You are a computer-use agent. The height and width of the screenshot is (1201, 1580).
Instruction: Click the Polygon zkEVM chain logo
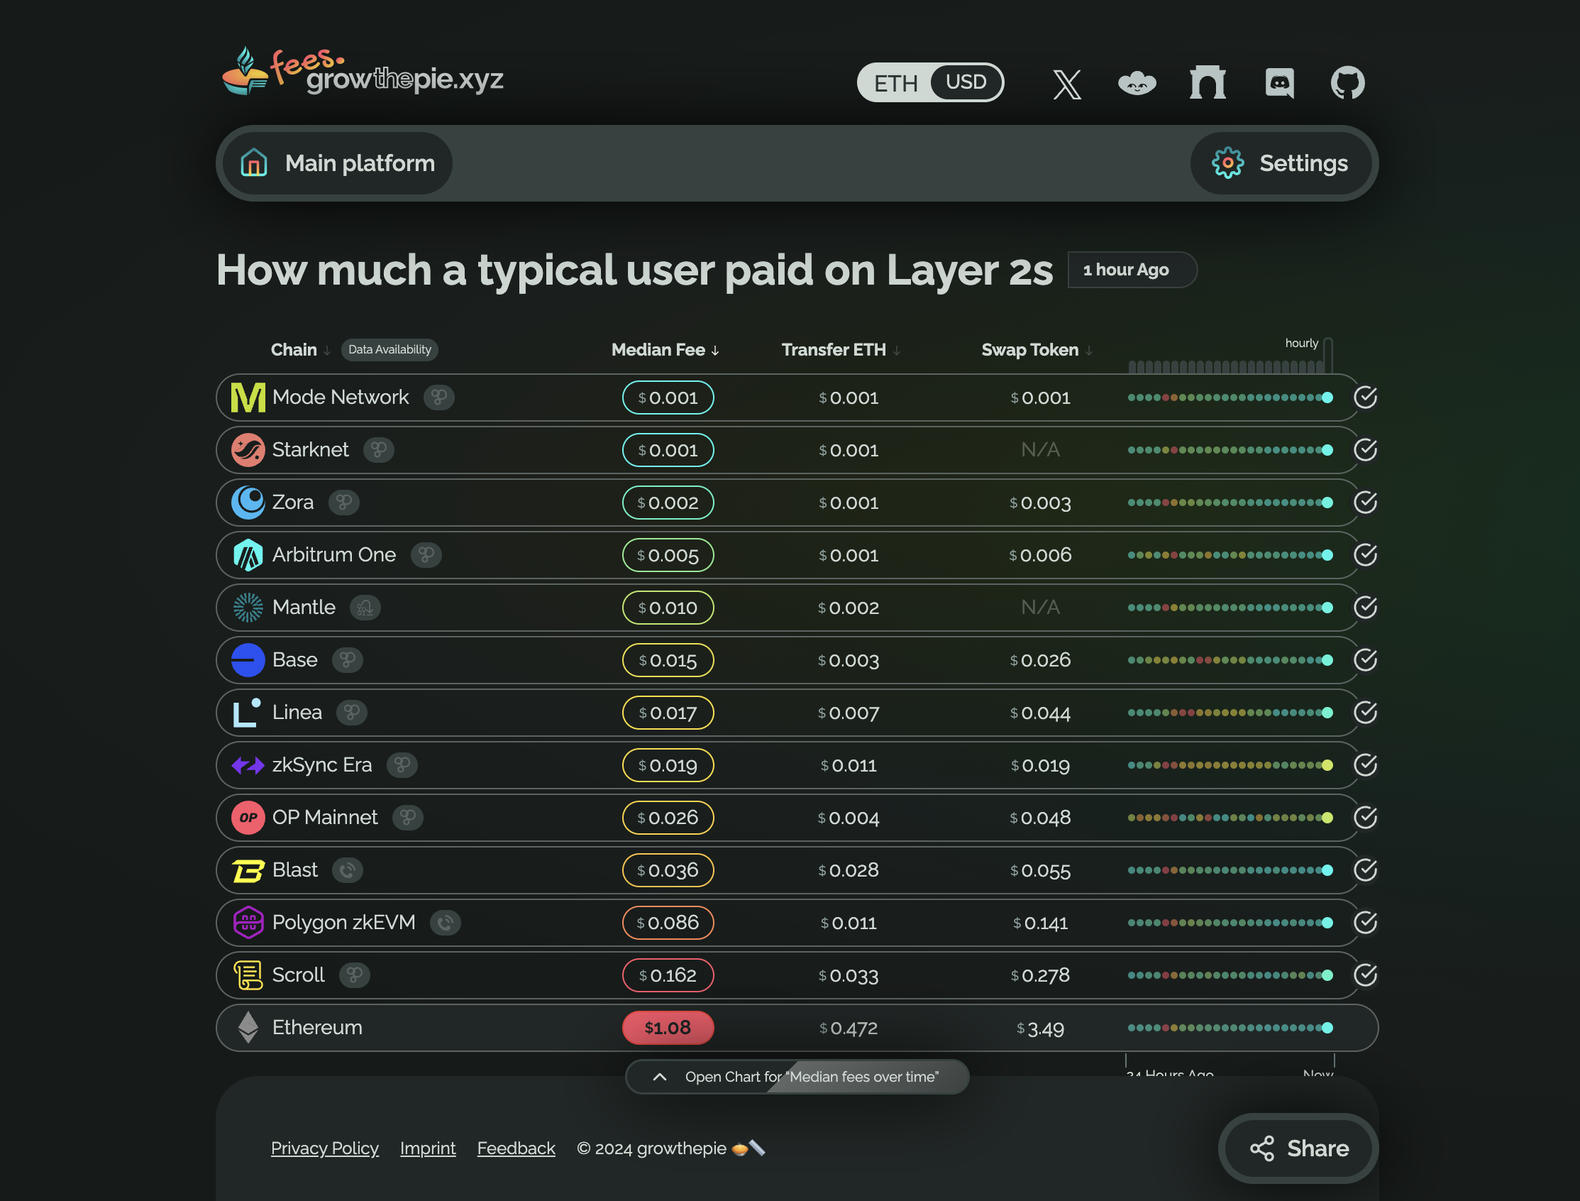pos(248,923)
